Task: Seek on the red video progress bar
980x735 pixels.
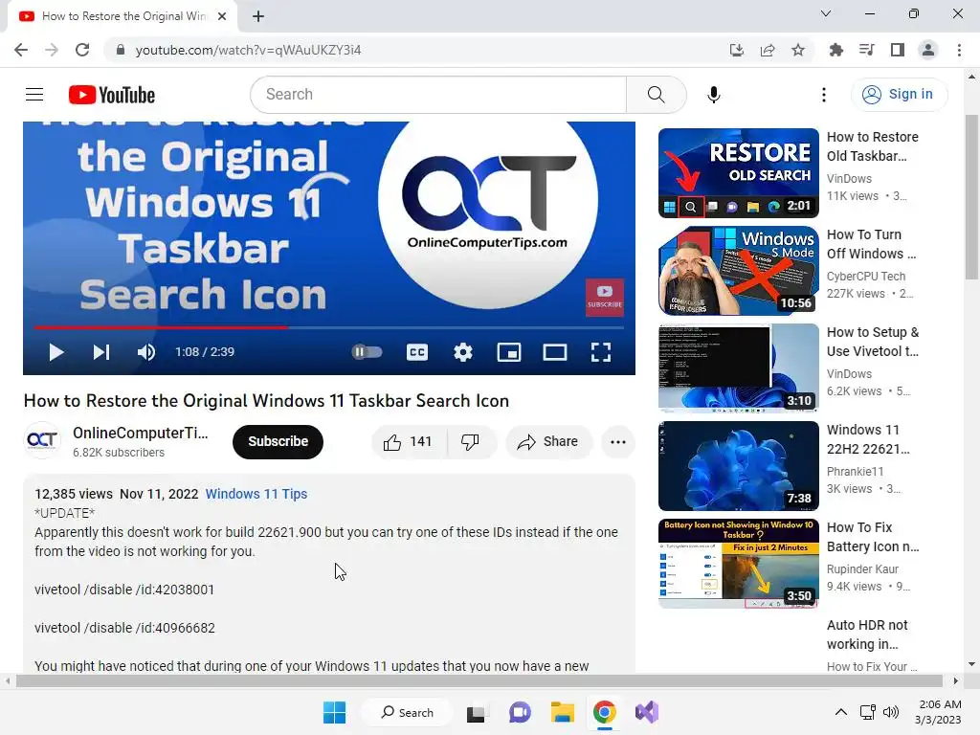Action: click(329, 327)
